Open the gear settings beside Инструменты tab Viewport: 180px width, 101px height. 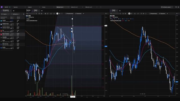[x=14, y=11]
